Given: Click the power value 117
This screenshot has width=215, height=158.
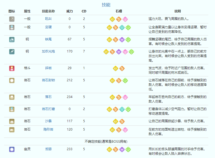Looking at the screenshot, I should pos(70,121).
